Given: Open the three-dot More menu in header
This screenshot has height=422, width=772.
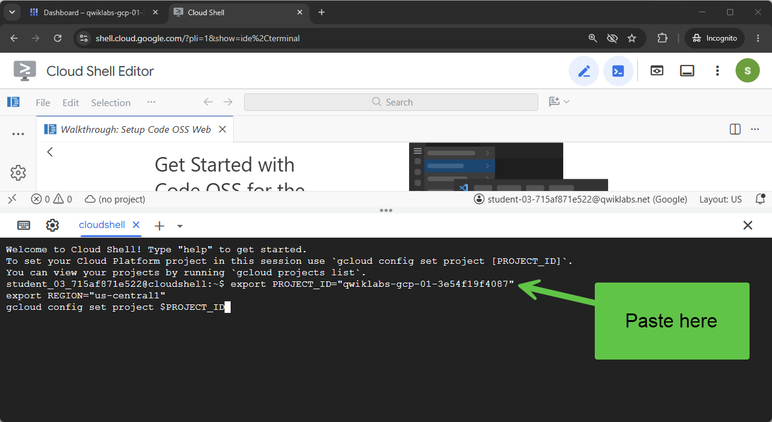Looking at the screenshot, I should tap(717, 71).
